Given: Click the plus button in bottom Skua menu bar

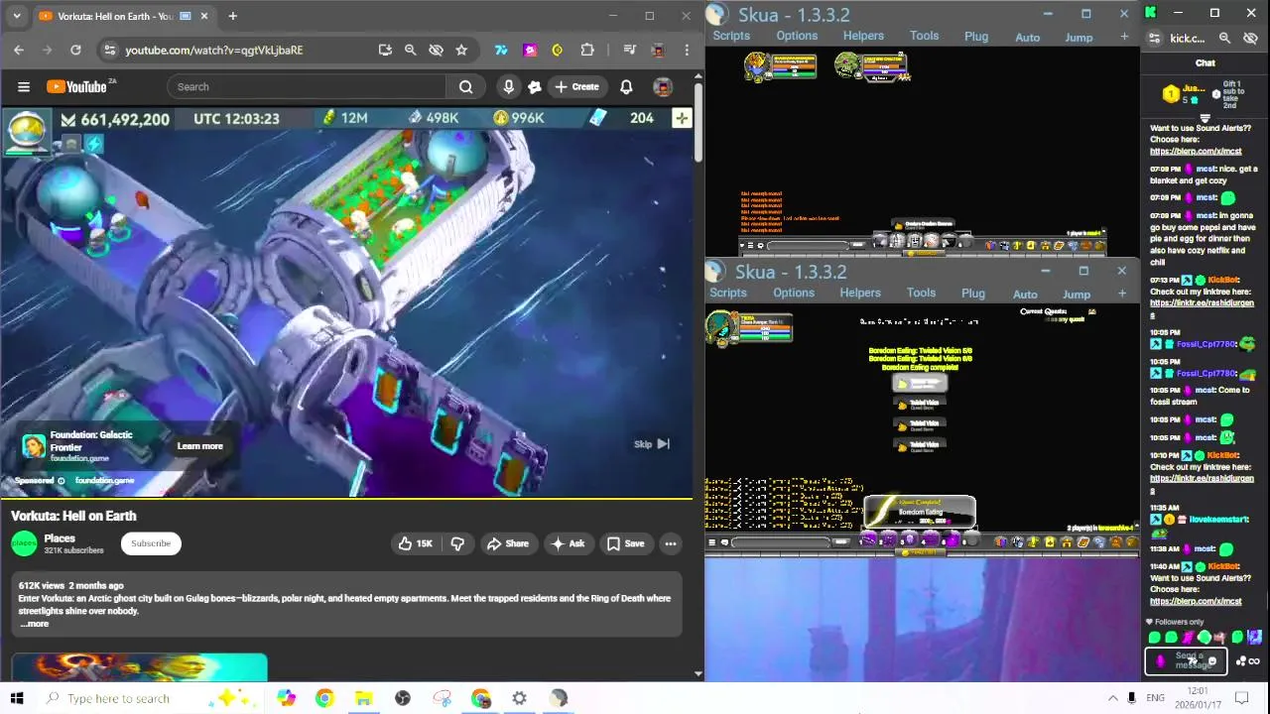Looking at the screenshot, I should pyautogui.click(x=1122, y=294).
